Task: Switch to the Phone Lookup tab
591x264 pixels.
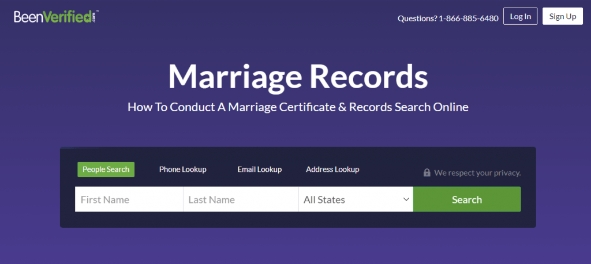Action: 183,169
